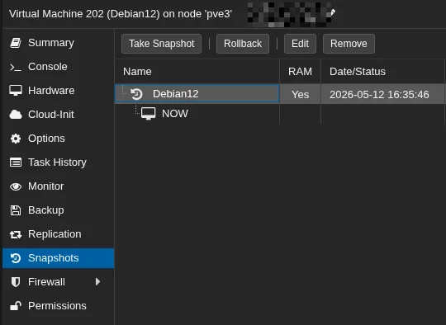Click the snapshot icon beside Debian12 row
The width and height of the screenshot is (446, 325).
coord(136,94)
